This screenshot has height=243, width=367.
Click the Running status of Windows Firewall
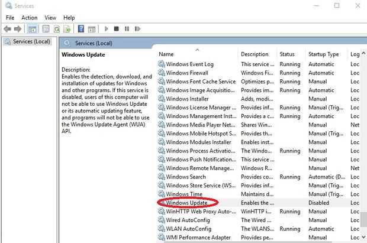pyautogui.click(x=290, y=73)
